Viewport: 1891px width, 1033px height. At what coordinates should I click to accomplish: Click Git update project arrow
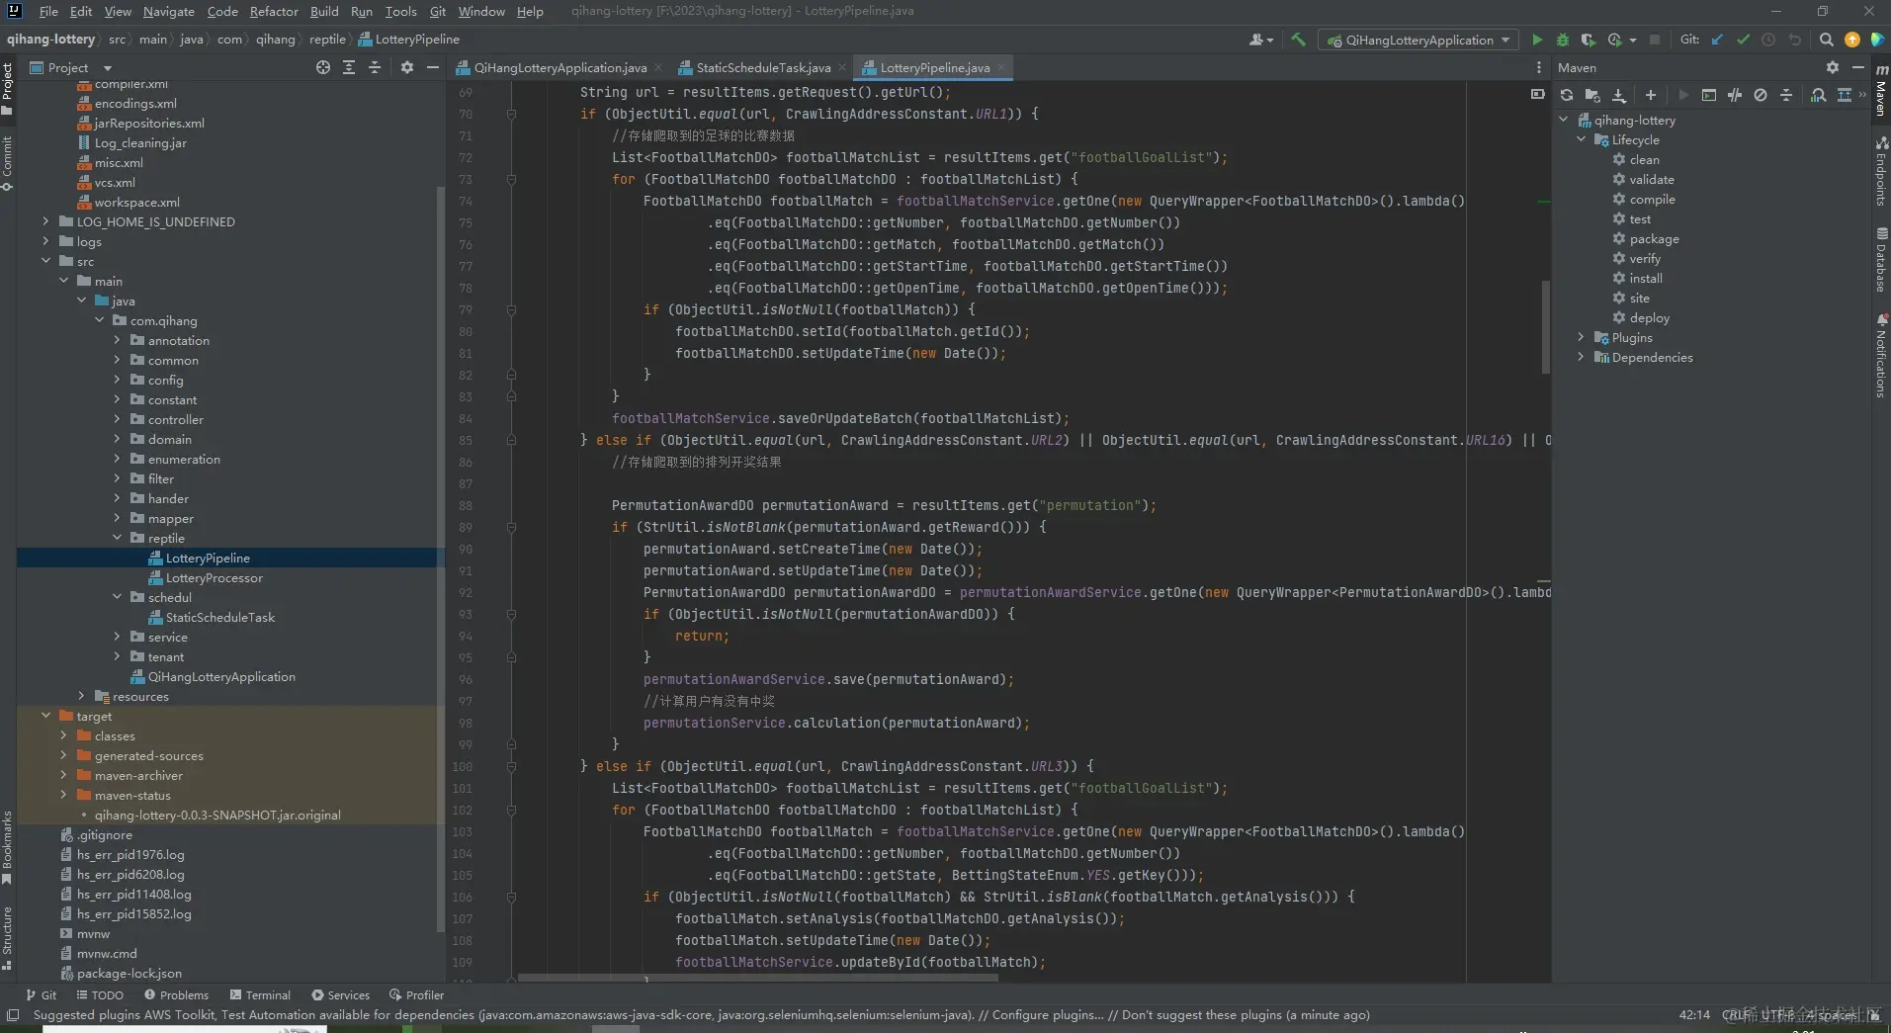[1717, 40]
